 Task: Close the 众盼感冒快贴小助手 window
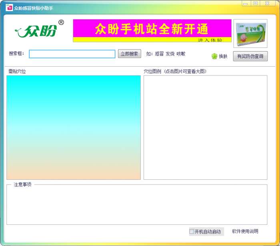(267, 3)
